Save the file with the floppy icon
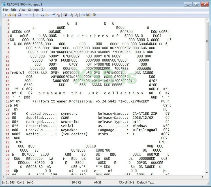 tap(19, 15)
